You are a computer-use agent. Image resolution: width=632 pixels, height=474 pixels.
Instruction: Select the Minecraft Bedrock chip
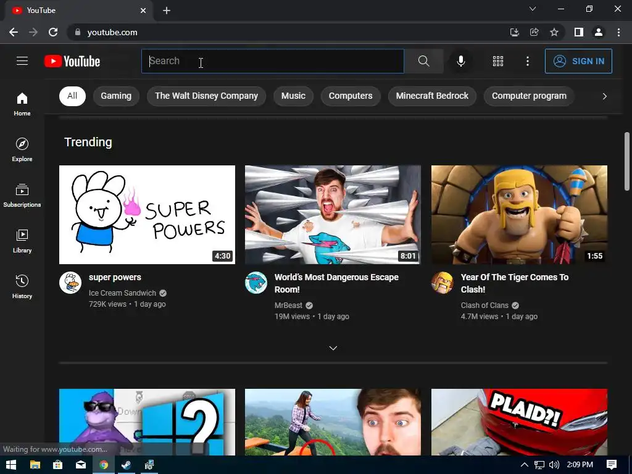coord(432,96)
